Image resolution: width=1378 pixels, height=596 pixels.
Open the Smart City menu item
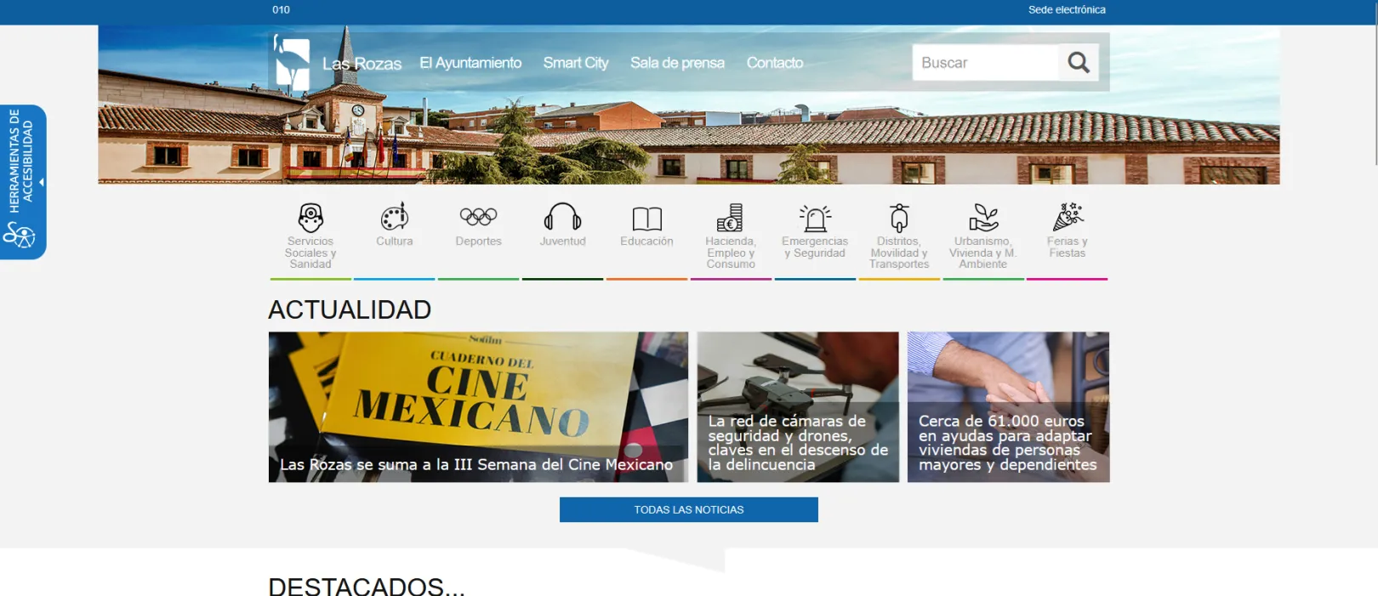(x=576, y=63)
